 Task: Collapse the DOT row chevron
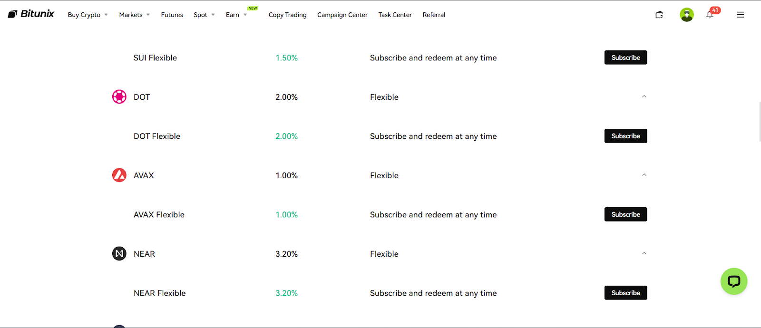[x=644, y=96]
